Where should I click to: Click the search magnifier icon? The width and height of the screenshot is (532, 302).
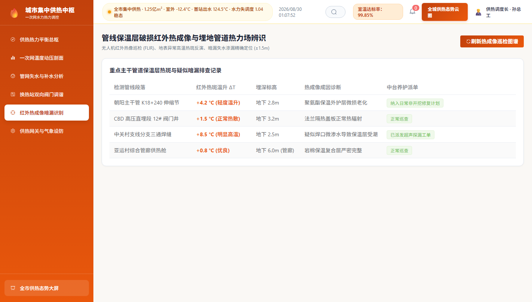(334, 12)
